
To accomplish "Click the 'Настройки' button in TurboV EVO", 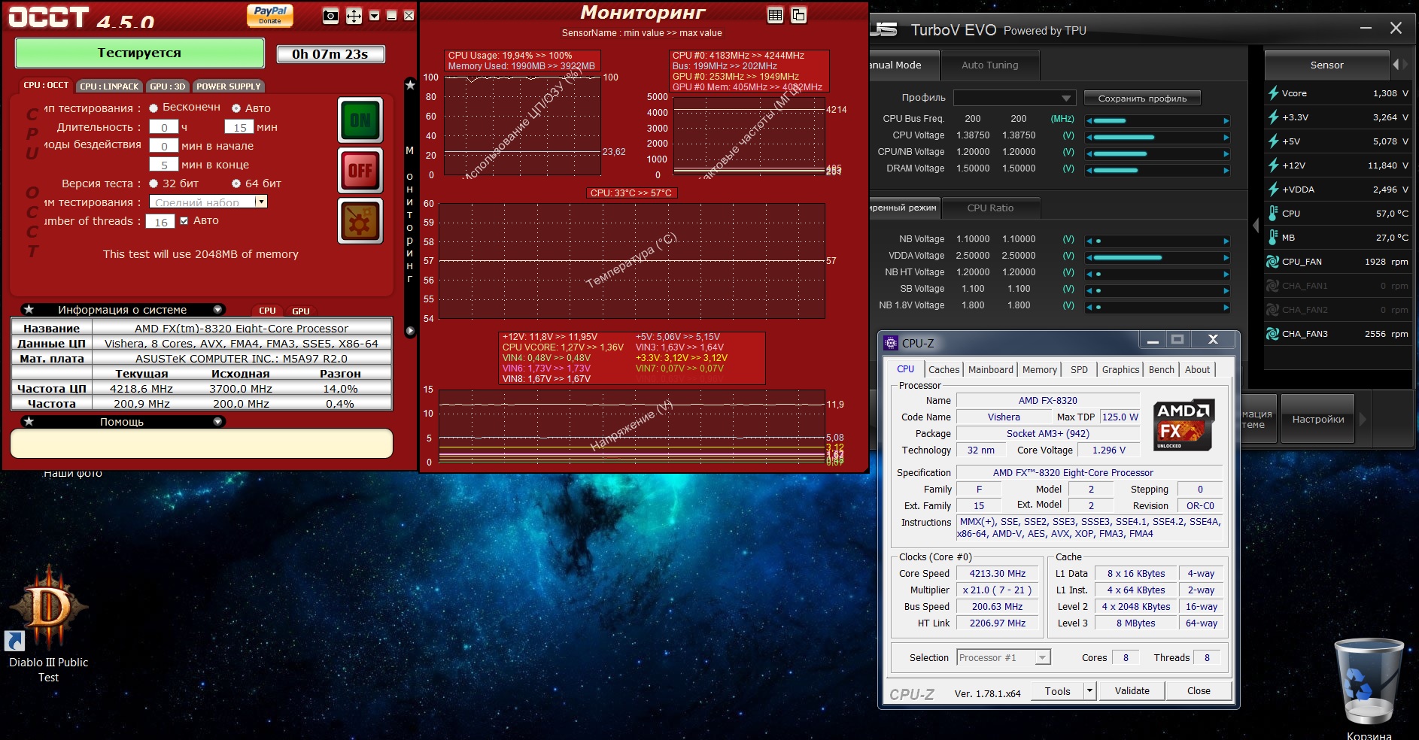I will 1318,419.
